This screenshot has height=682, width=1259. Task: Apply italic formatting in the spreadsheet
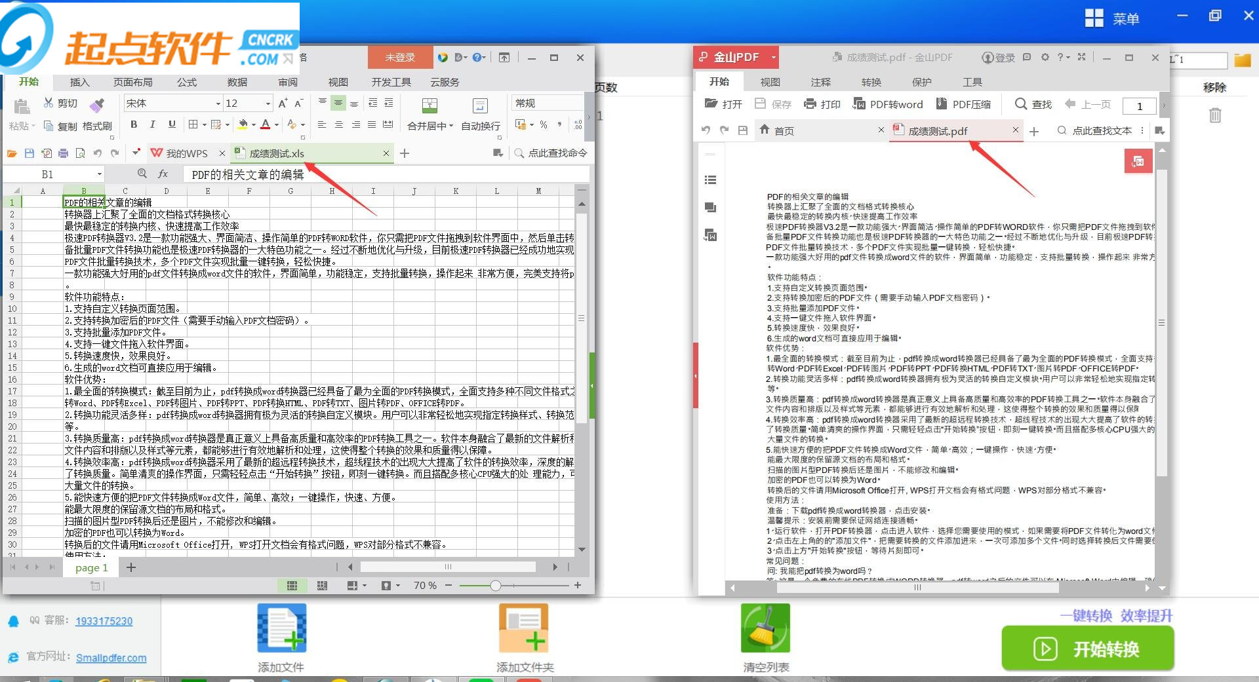click(153, 124)
